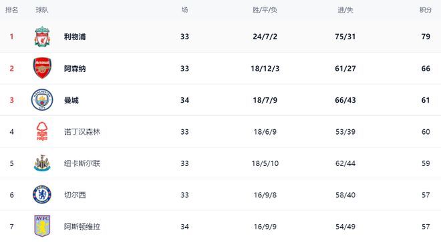441x242 pixels.
Task: Click the 积分 column header
Action: pos(426,10)
